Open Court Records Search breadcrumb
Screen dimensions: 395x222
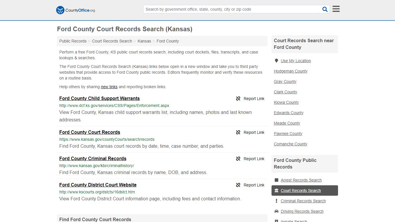tap(112, 41)
